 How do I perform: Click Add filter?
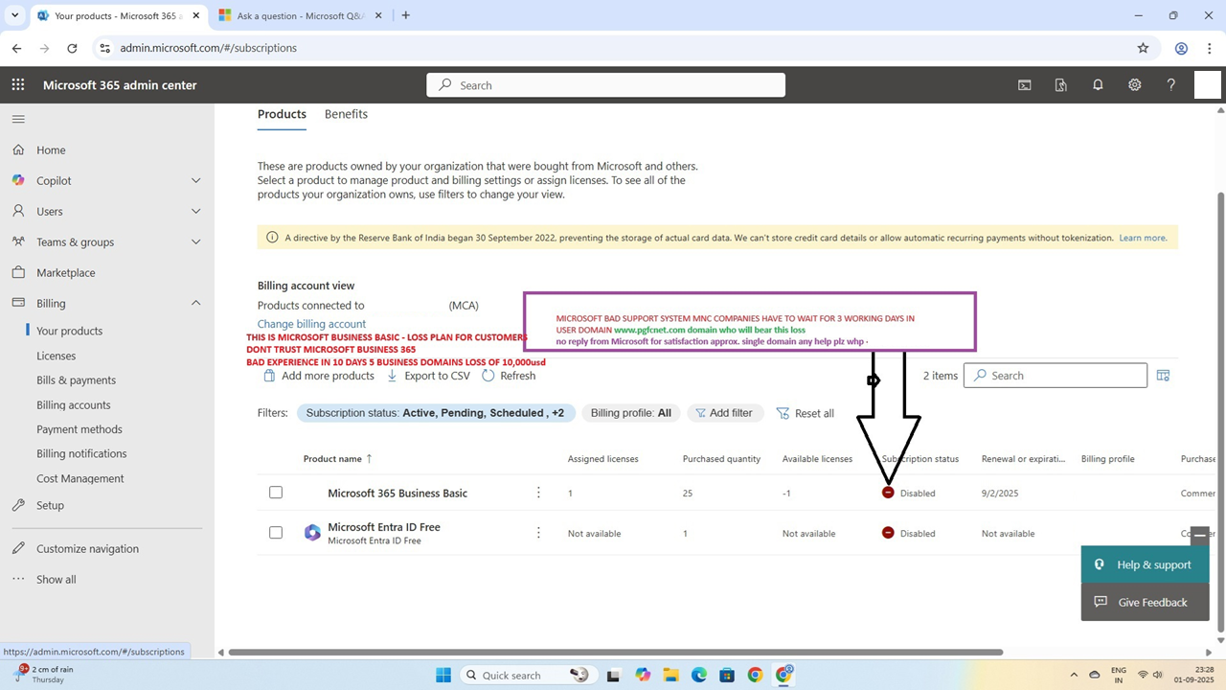click(x=723, y=413)
